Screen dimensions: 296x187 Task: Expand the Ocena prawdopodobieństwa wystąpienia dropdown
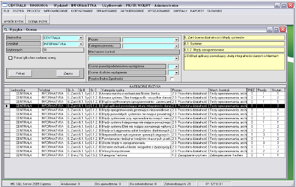point(177,66)
